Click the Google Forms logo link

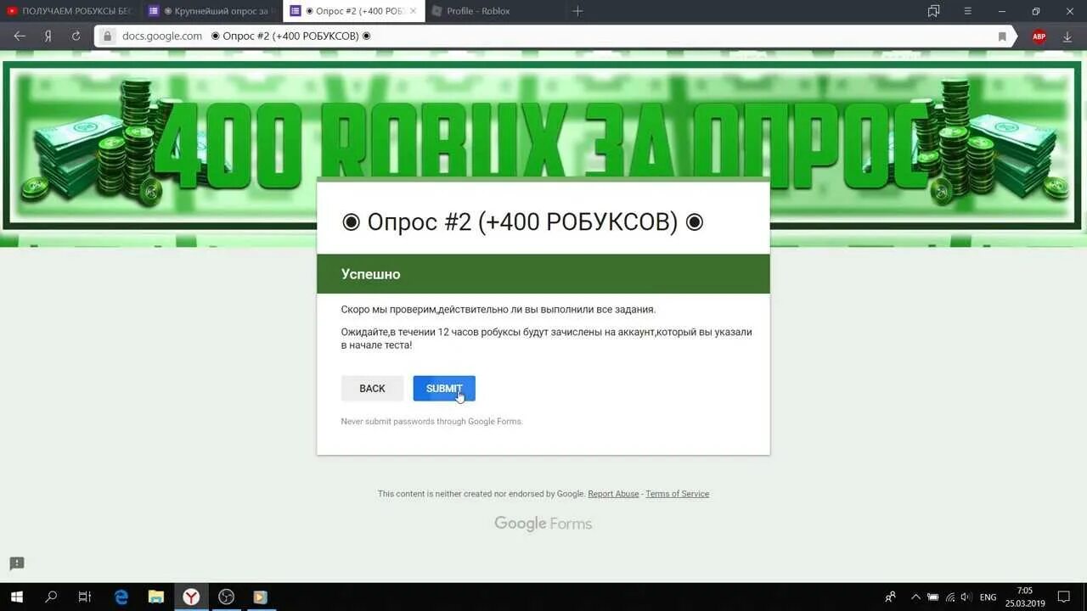point(543,524)
